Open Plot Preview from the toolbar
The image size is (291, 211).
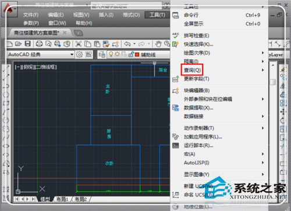point(48,44)
